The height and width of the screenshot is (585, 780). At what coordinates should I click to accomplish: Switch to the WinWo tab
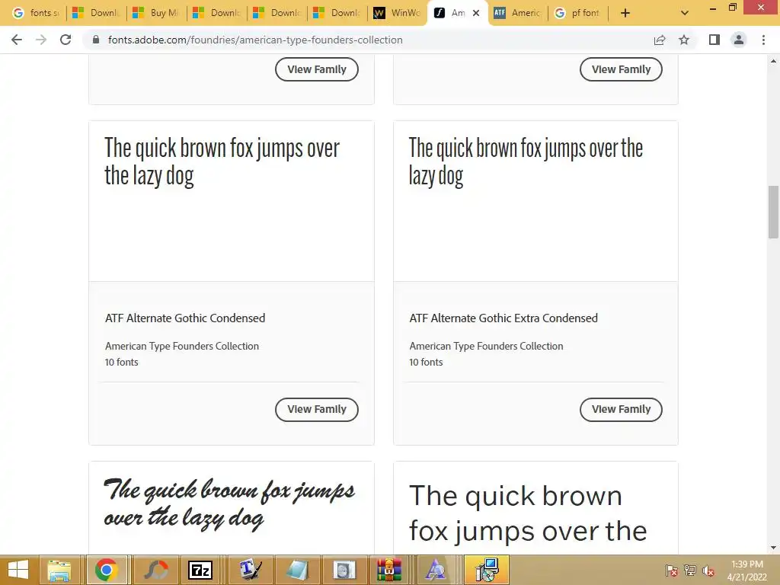point(397,13)
